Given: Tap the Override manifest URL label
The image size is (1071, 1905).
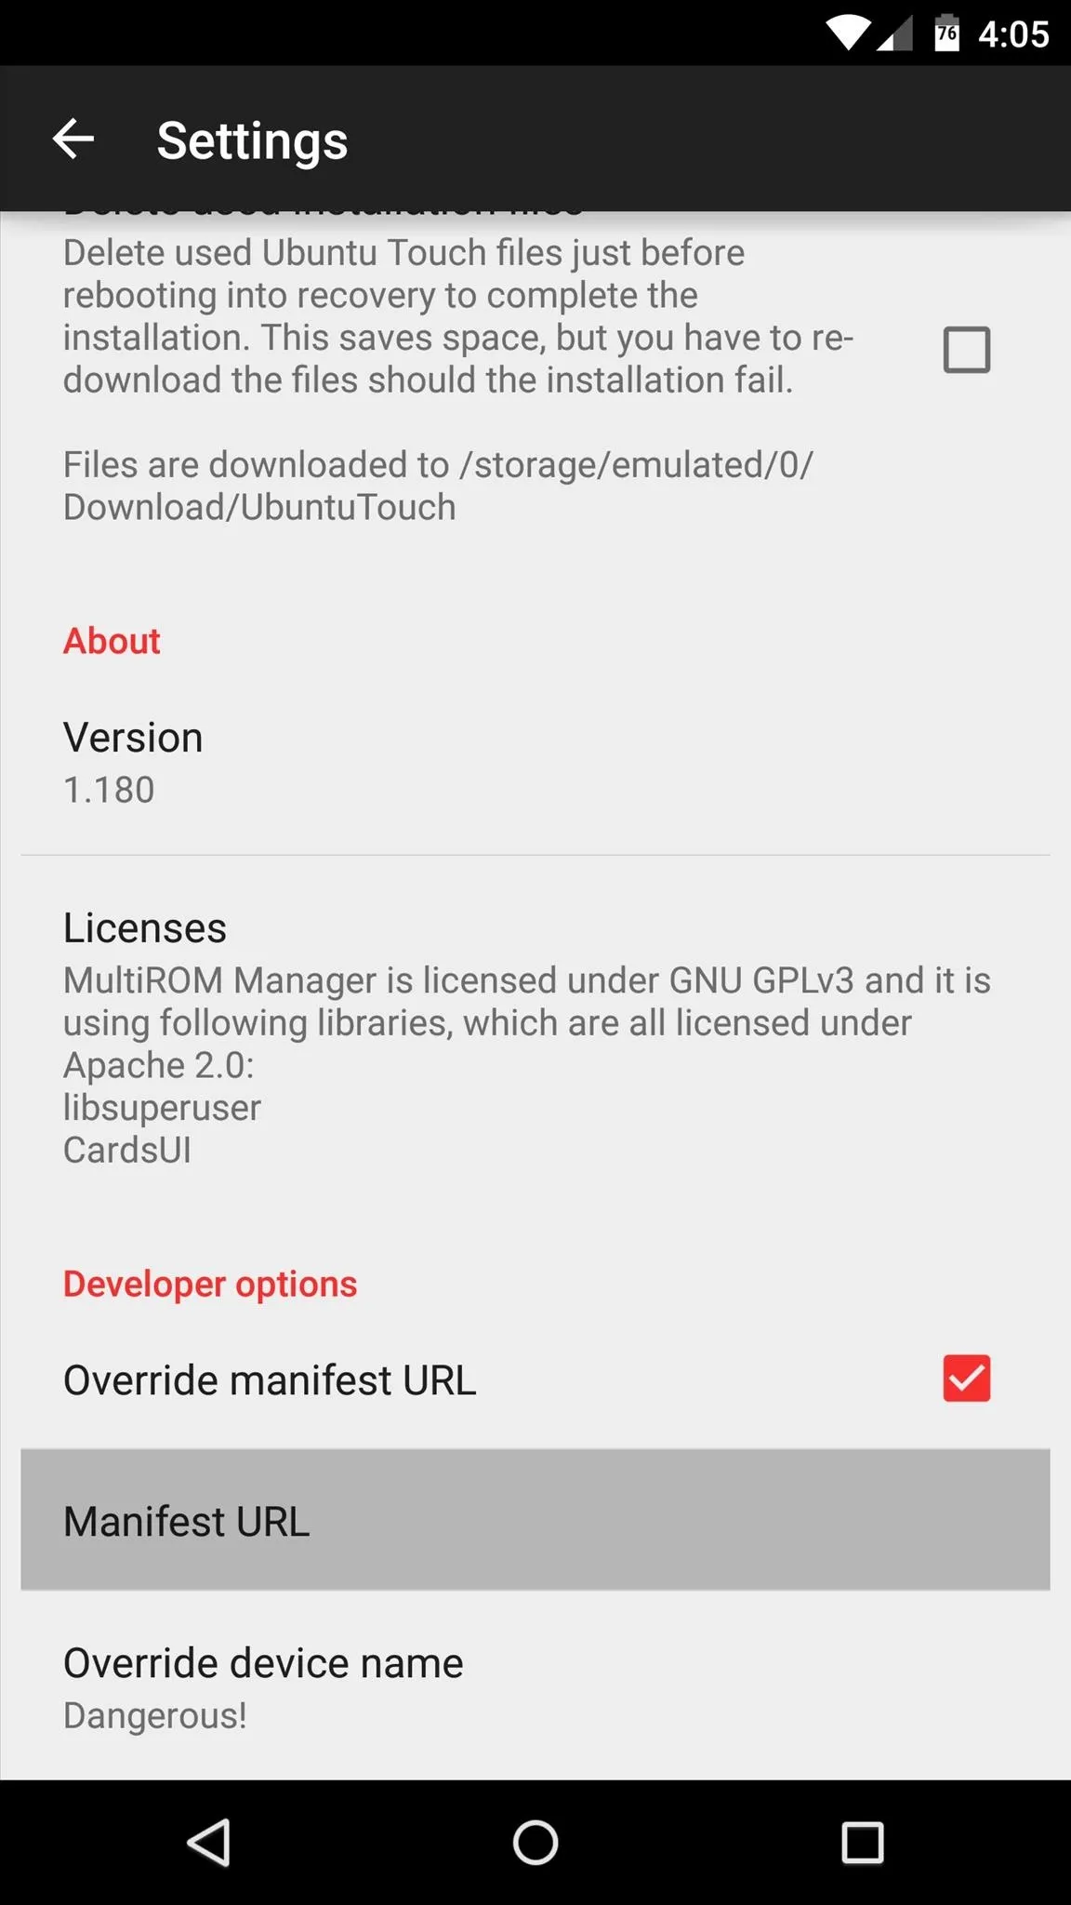Looking at the screenshot, I should point(270,1379).
